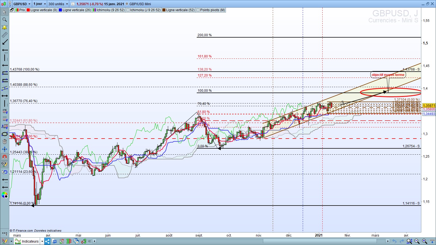Open the alert bell tool
436x245 pixels.
(5, 27)
